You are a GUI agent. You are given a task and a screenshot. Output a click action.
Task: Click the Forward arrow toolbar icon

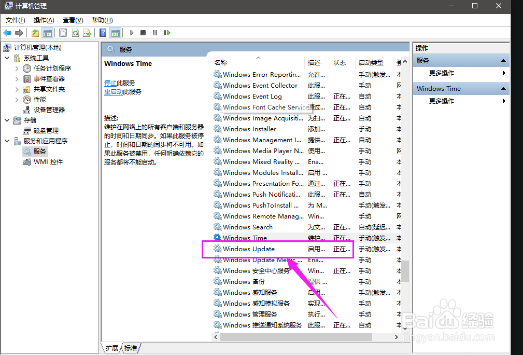pyautogui.click(x=19, y=33)
